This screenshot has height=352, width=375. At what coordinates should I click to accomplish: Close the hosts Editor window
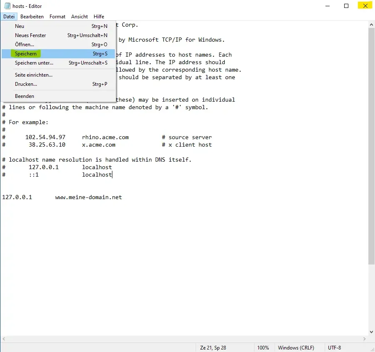(365, 6)
